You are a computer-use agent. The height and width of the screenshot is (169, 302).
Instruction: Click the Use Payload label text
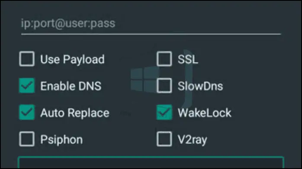point(72,59)
